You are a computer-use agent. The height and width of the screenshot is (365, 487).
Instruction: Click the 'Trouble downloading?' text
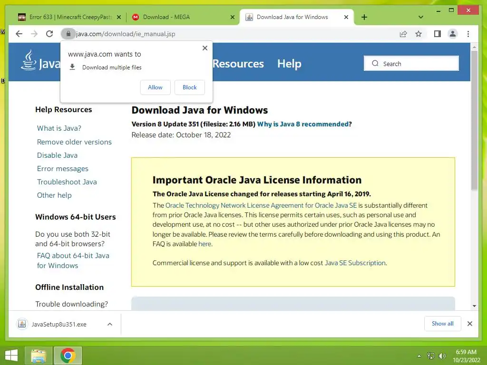pyautogui.click(x=71, y=304)
